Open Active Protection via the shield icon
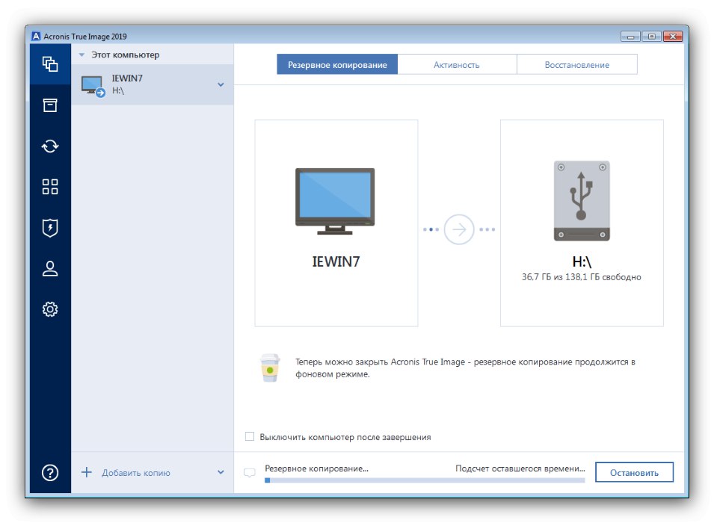The image size is (714, 523). point(49,228)
